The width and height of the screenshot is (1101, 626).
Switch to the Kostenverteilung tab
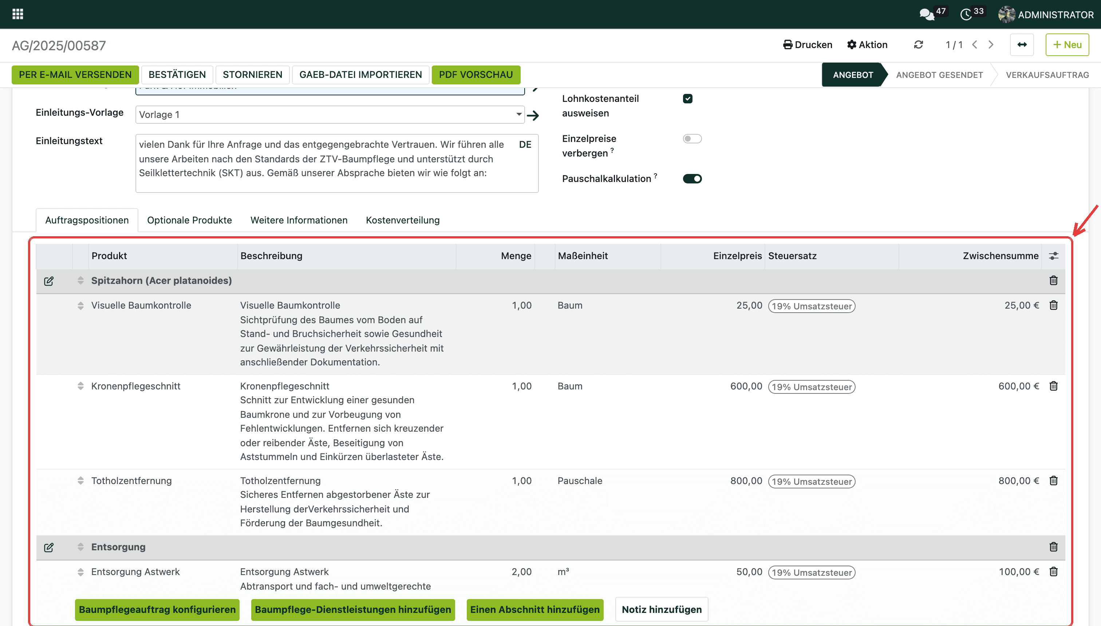[x=403, y=220]
